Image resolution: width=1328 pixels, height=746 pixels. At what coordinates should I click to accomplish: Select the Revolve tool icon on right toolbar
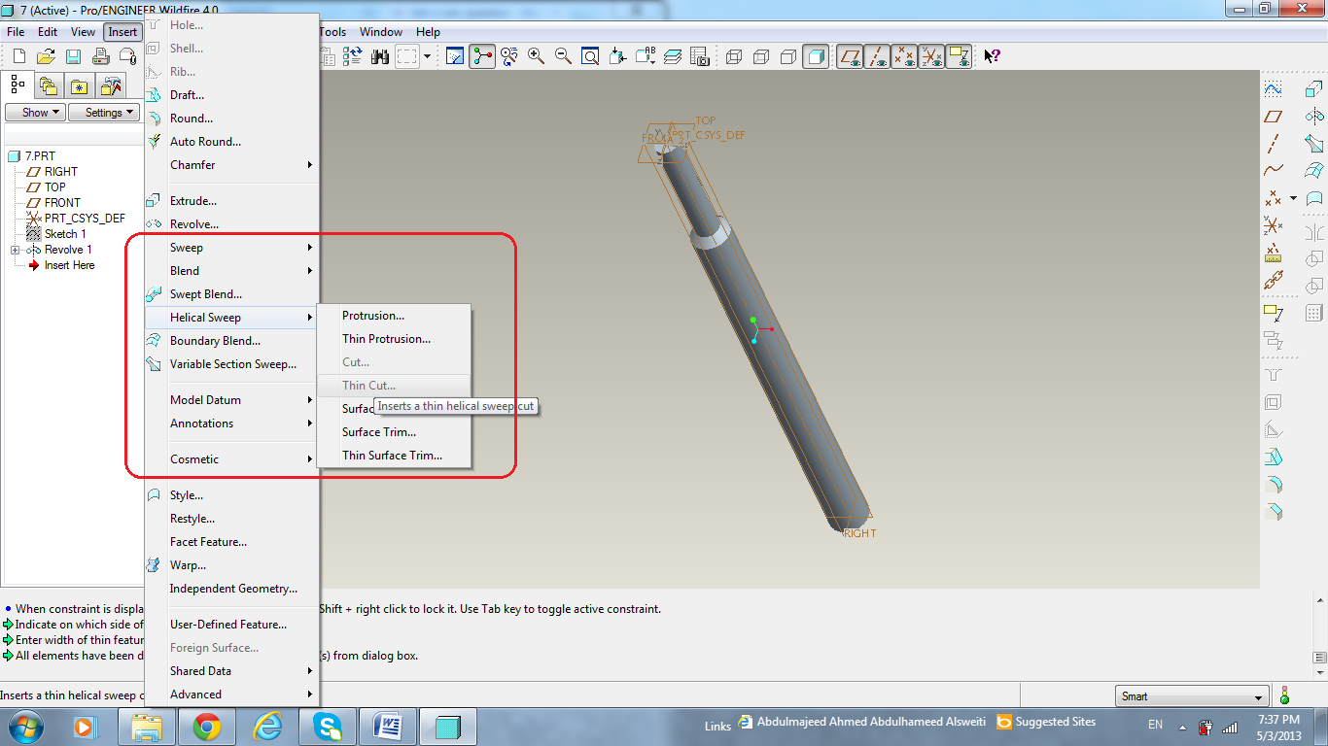coord(1314,116)
